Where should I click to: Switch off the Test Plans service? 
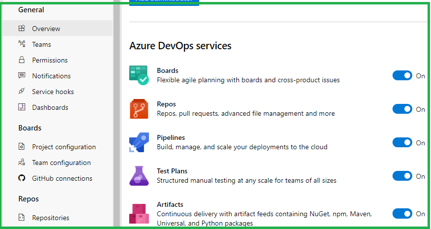click(x=402, y=176)
